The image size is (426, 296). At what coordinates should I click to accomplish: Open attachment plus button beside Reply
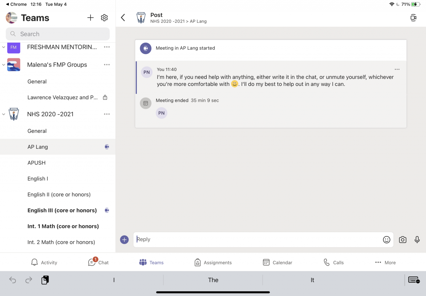tap(124, 239)
